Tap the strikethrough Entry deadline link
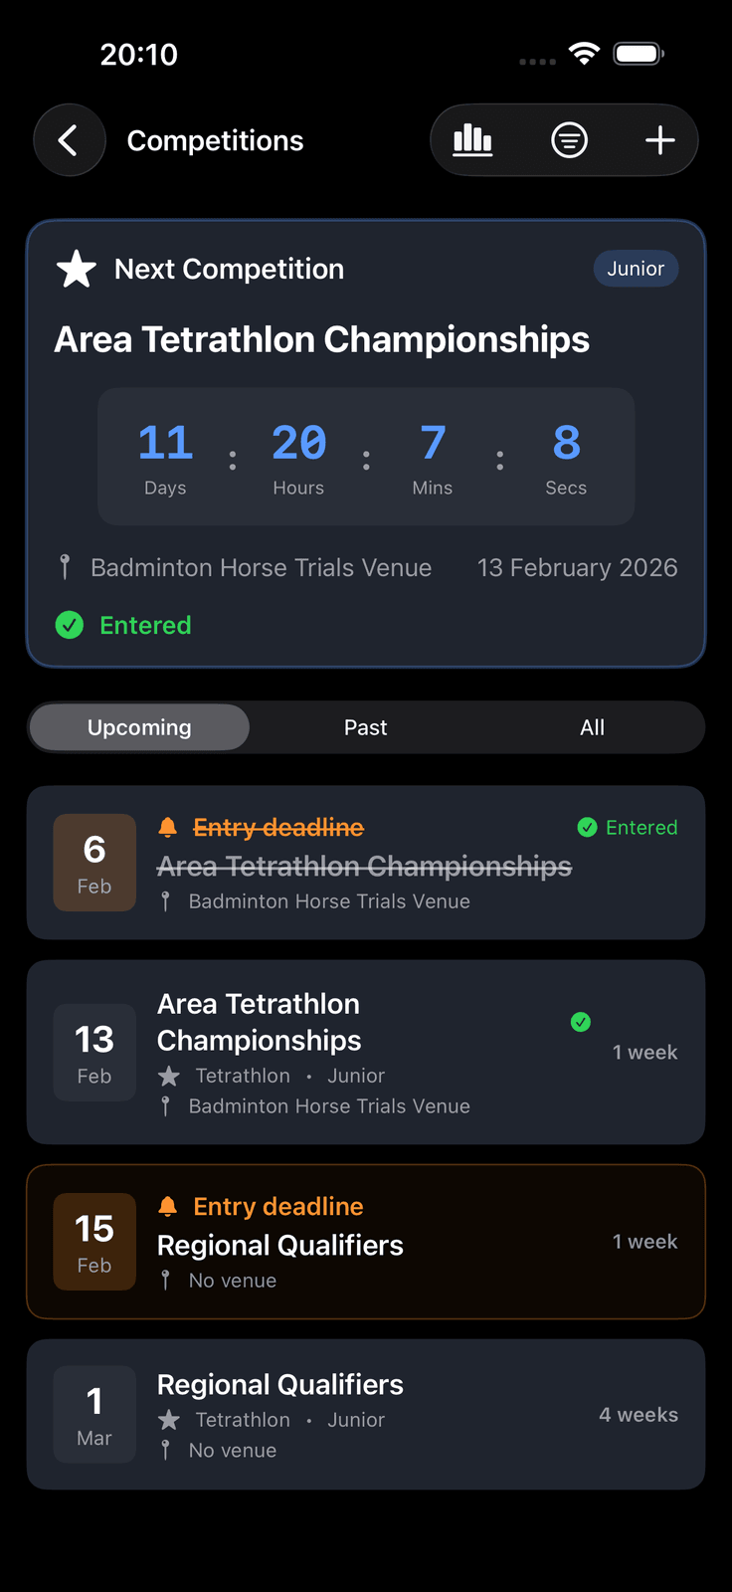 (x=280, y=827)
